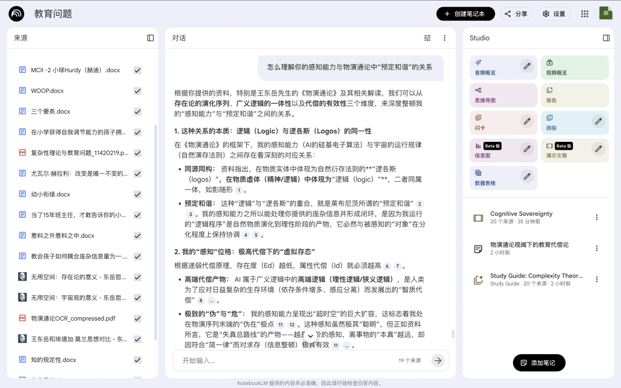Image resolution: width=621 pixels, height=388 pixels.
Task: Deselect 物演通论OCR_compressed.pdf checkbox
Action: [x=138, y=318]
